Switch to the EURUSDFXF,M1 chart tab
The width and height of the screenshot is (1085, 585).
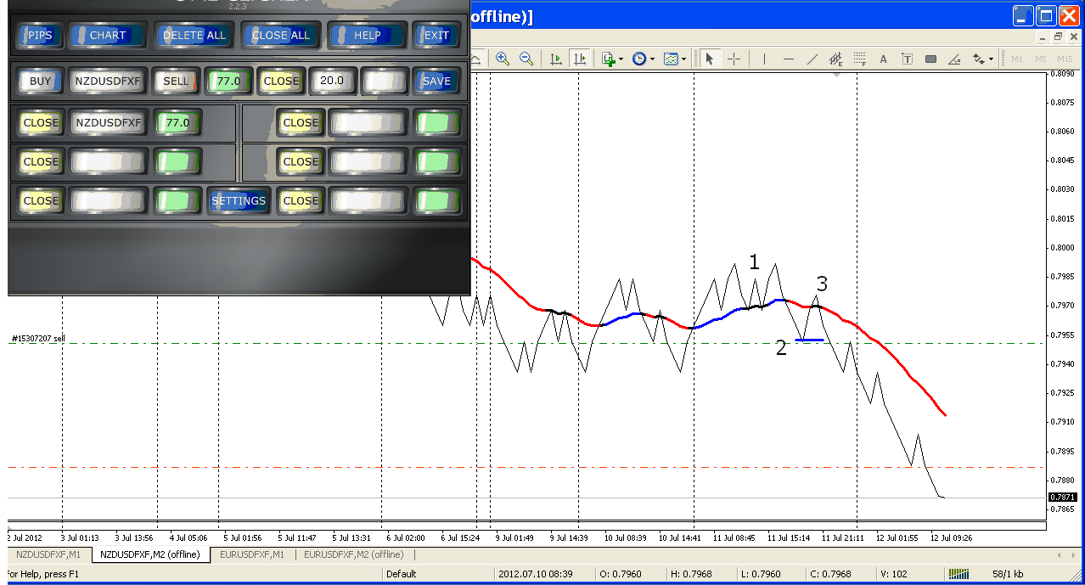click(x=252, y=554)
